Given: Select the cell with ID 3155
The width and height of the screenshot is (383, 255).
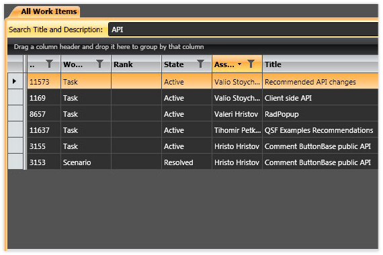Looking at the screenshot, I should pos(44,146).
